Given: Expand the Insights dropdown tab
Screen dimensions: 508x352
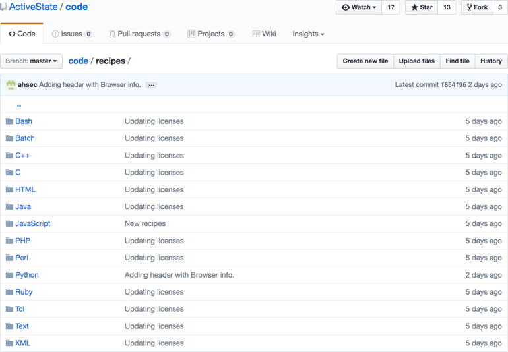Looking at the screenshot, I should tap(308, 34).
